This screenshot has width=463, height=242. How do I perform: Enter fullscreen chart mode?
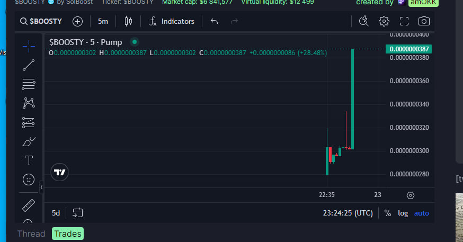coord(404,21)
